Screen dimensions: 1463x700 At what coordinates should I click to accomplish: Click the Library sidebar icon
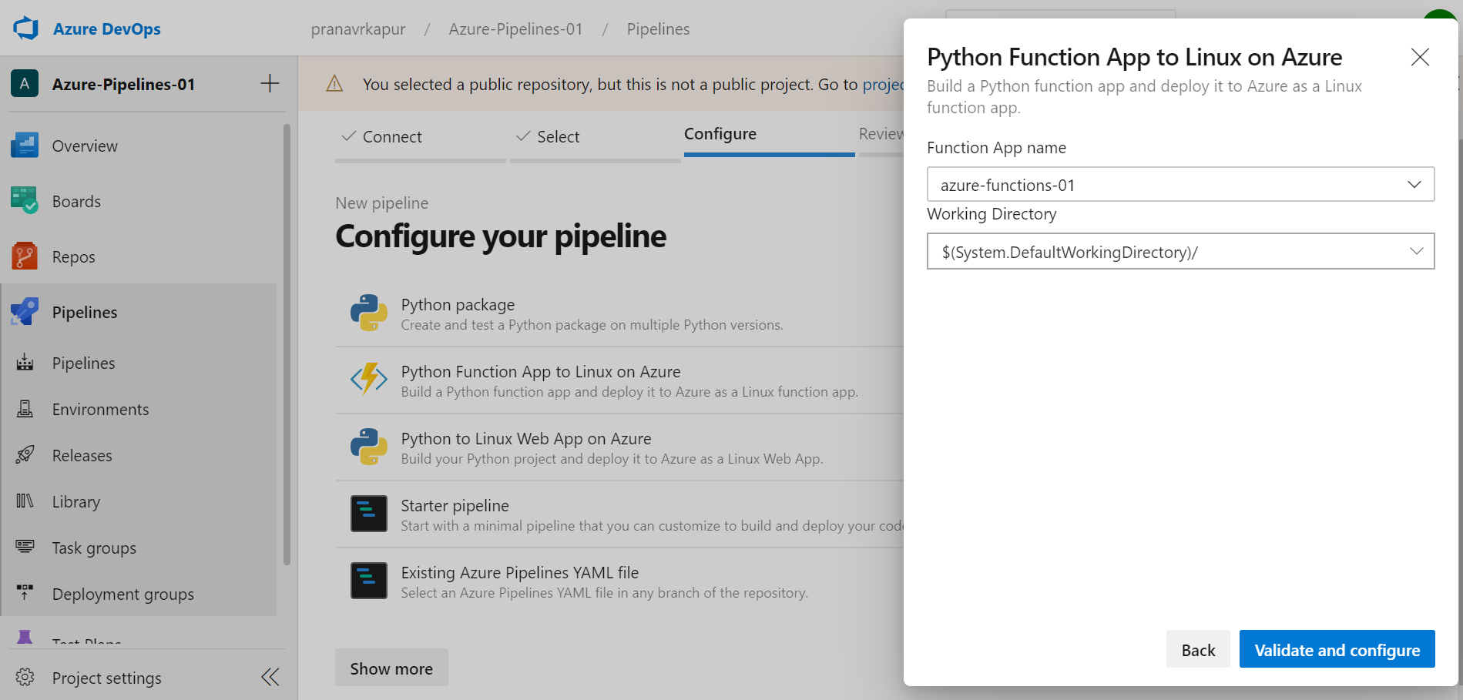click(x=25, y=501)
